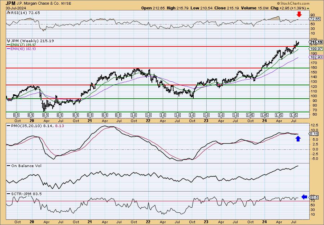This screenshot has width=324, height=225.
Task: Click the 72.65 RSI value tag on the right axis
Action: [x=315, y=19]
